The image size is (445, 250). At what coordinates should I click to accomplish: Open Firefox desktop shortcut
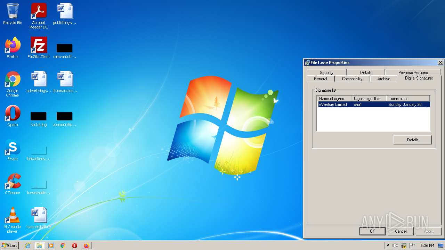pos(13,48)
